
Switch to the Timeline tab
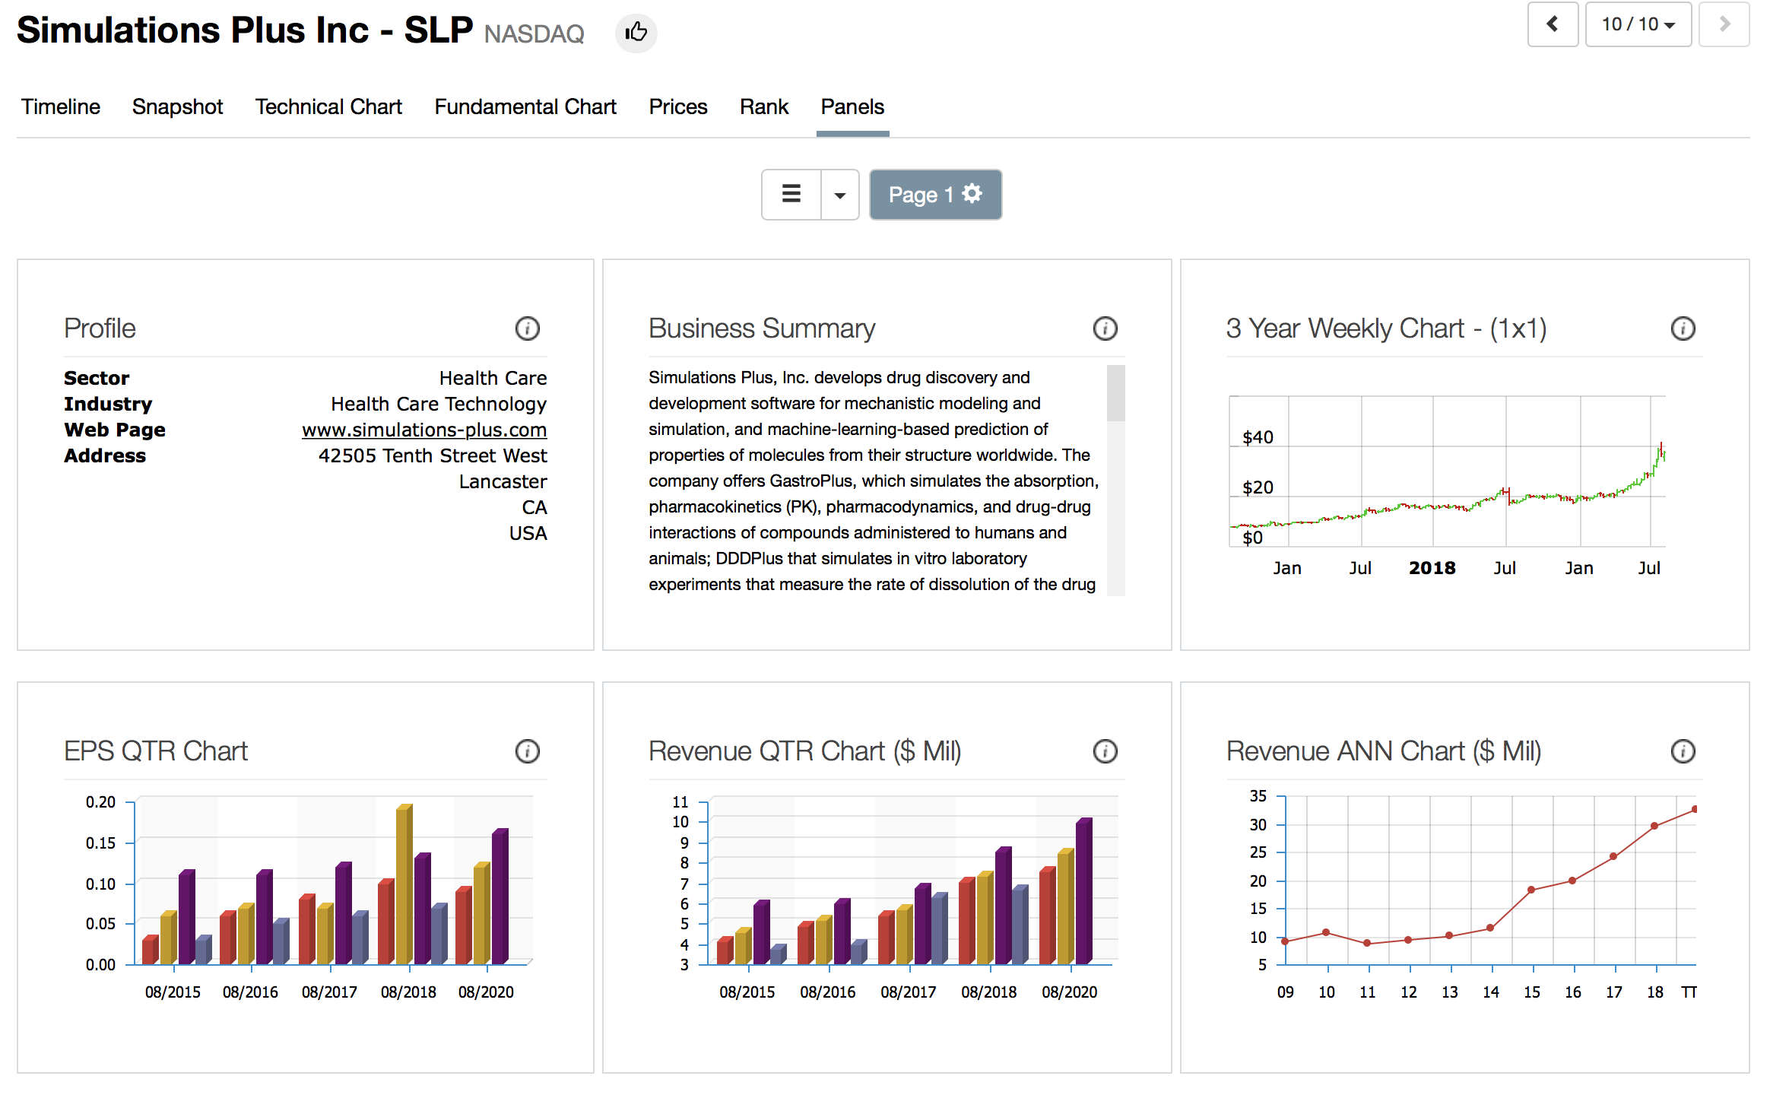click(x=60, y=106)
